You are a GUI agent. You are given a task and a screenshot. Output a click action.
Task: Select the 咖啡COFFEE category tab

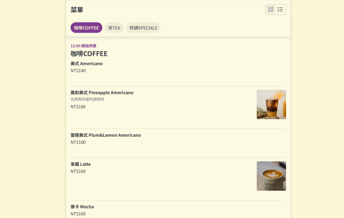point(86,28)
